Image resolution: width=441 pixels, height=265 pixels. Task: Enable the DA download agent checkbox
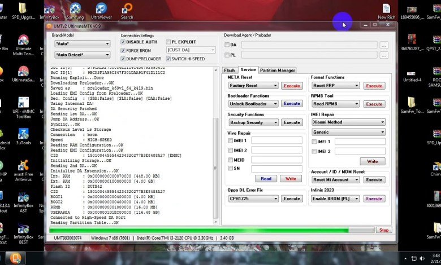[227, 45]
